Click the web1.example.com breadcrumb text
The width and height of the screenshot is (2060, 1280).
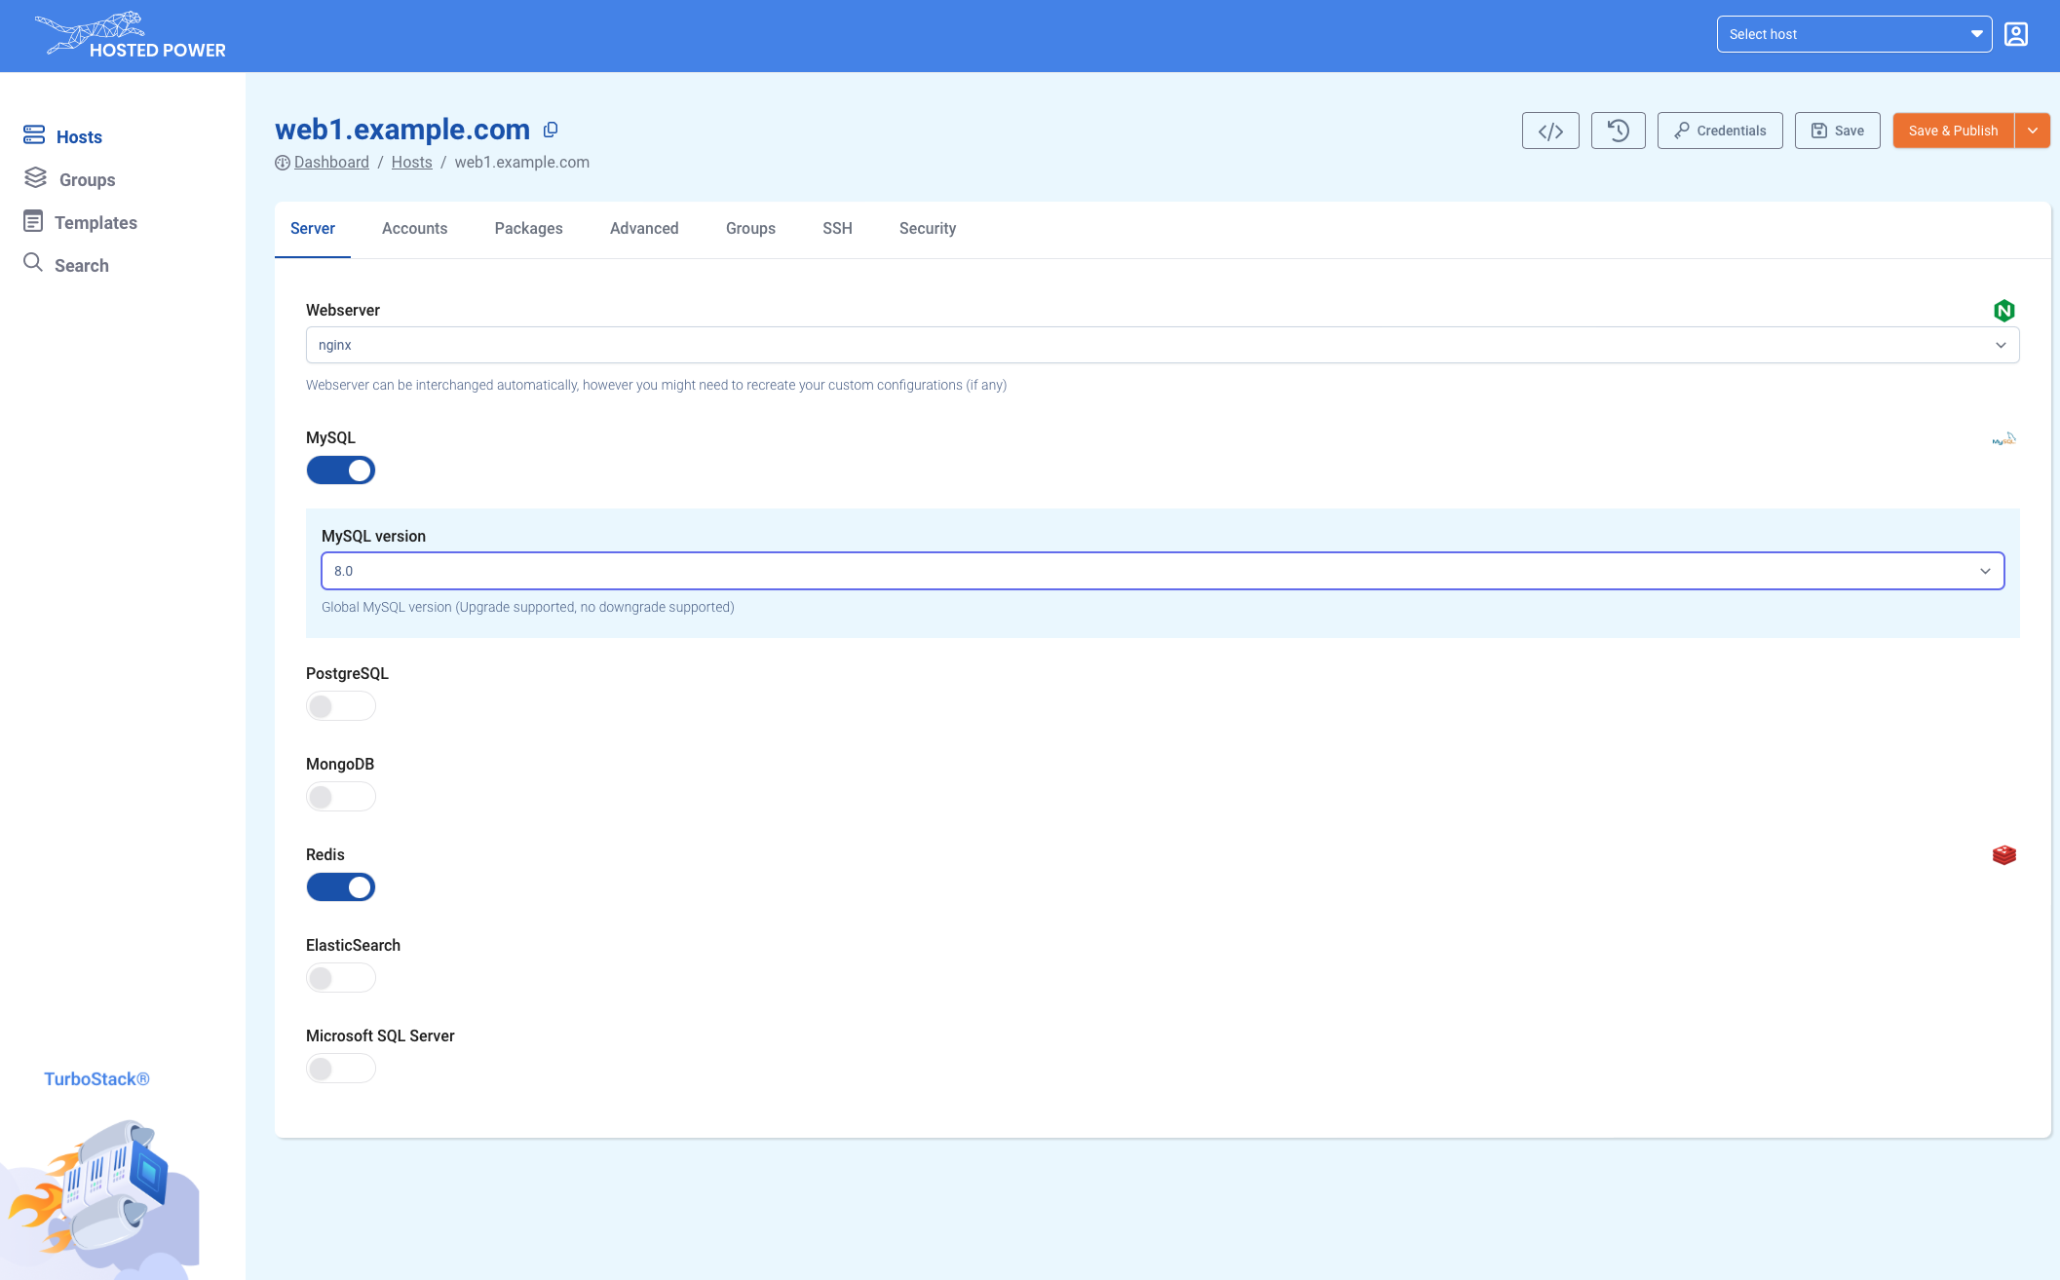pos(521,163)
